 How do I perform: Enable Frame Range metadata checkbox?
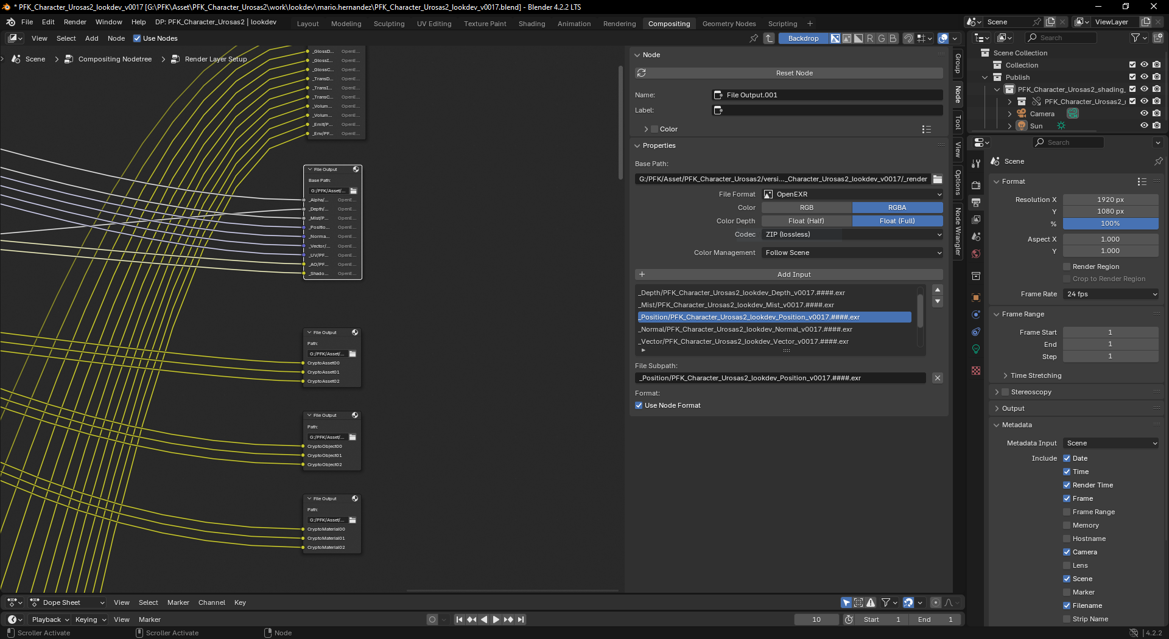point(1067,512)
